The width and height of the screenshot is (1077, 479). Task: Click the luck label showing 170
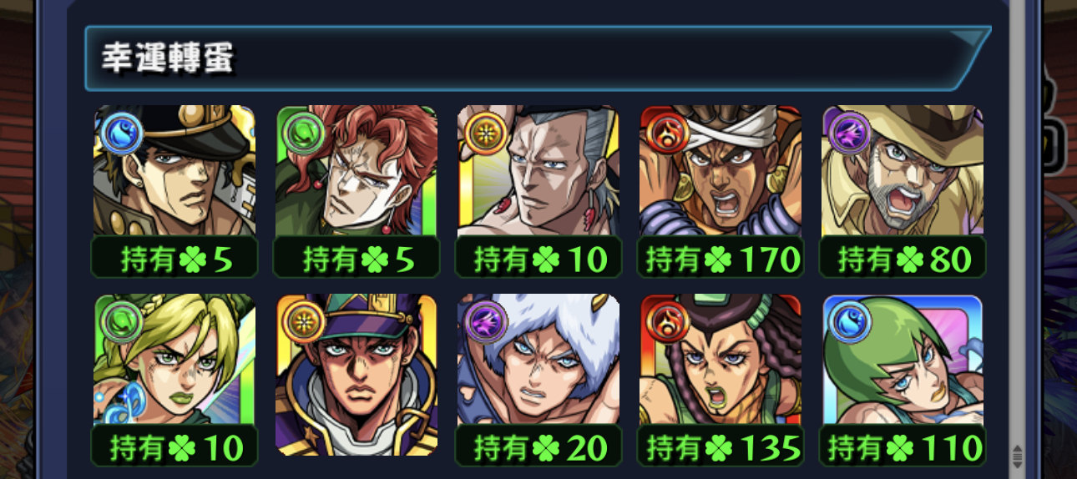coord(721,259)
